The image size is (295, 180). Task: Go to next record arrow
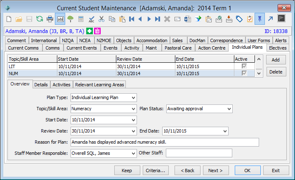pos(149,19)
